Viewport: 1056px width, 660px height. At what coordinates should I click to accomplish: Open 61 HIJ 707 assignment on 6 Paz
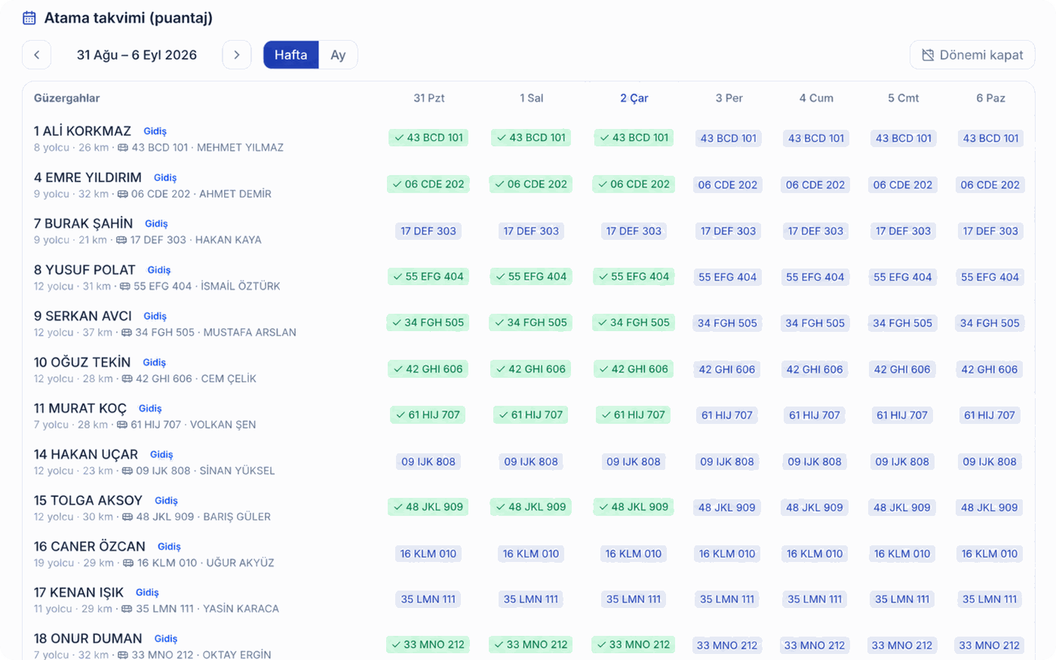click(x=990, y=415)
